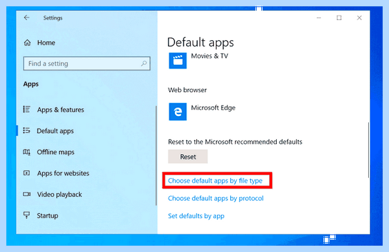
Task: Click the Video playback camera icon
Action: point(27,194)
